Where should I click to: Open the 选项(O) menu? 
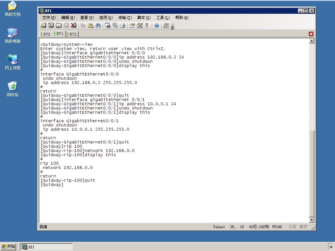[x=106, y=18]
